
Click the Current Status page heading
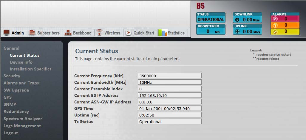pos(97,51)
